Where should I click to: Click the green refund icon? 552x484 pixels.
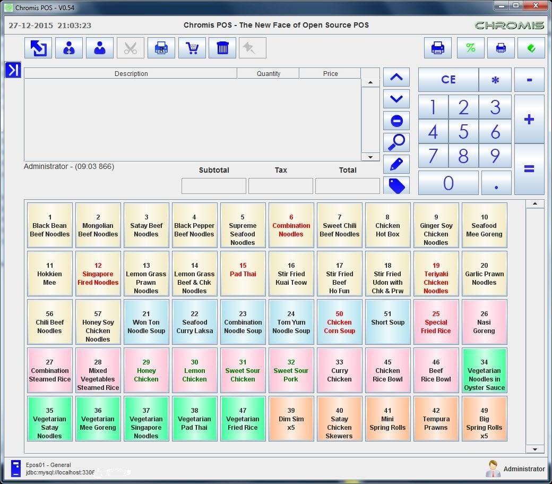point(531,48)
